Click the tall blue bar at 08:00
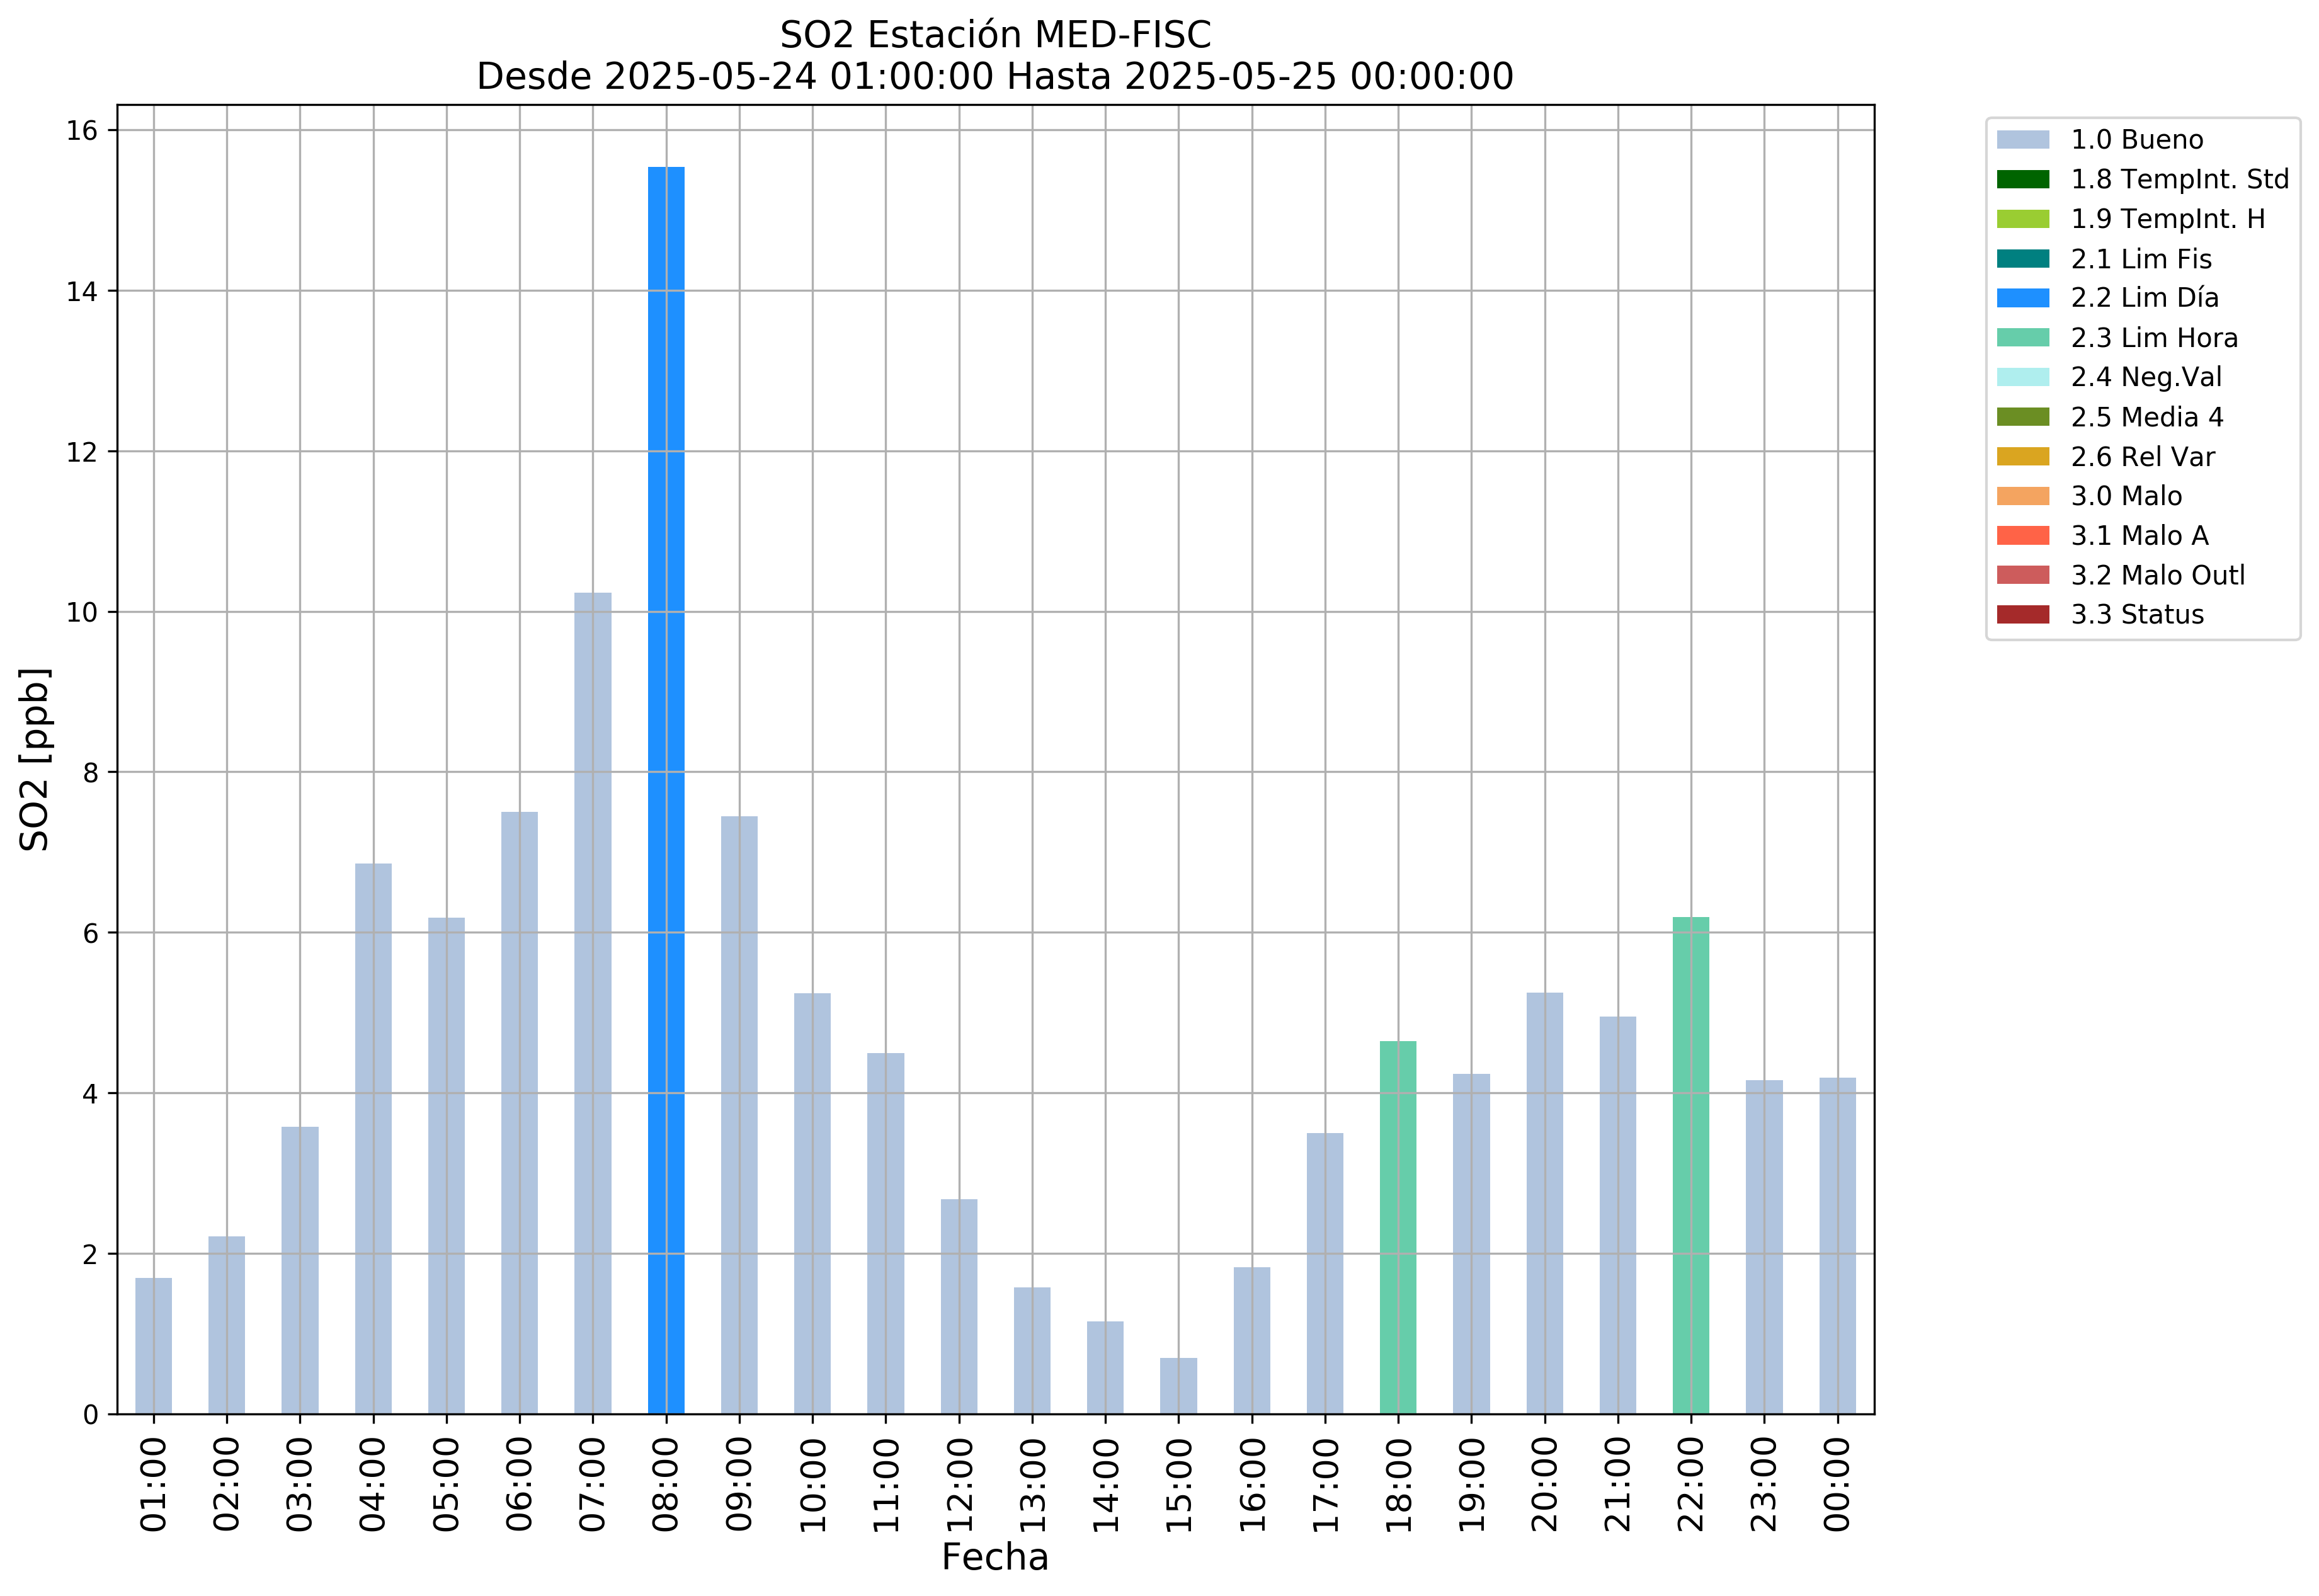 pos(666,790)
